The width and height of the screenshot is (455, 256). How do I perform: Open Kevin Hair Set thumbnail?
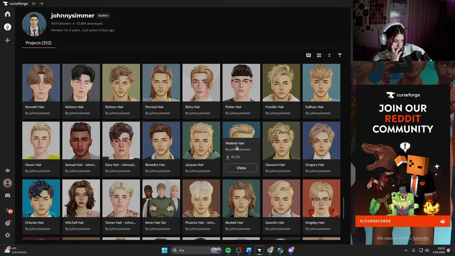[x=161, y=198]
